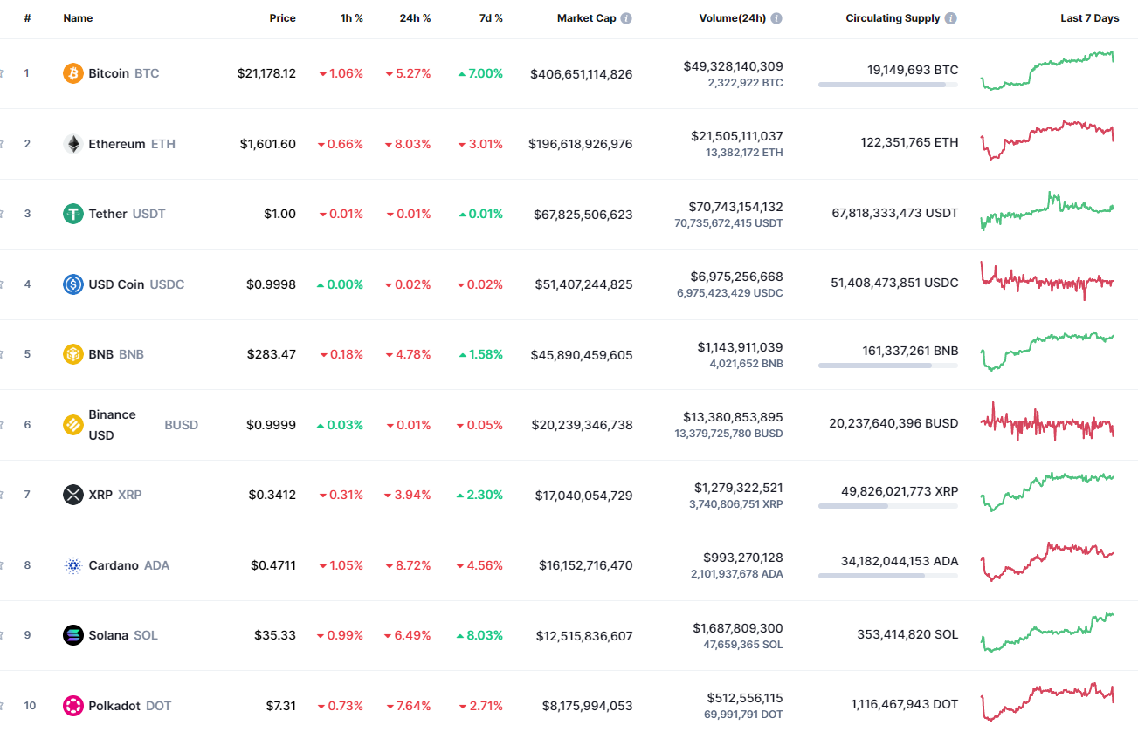Click the Solana logo icon

click(73, 635)
